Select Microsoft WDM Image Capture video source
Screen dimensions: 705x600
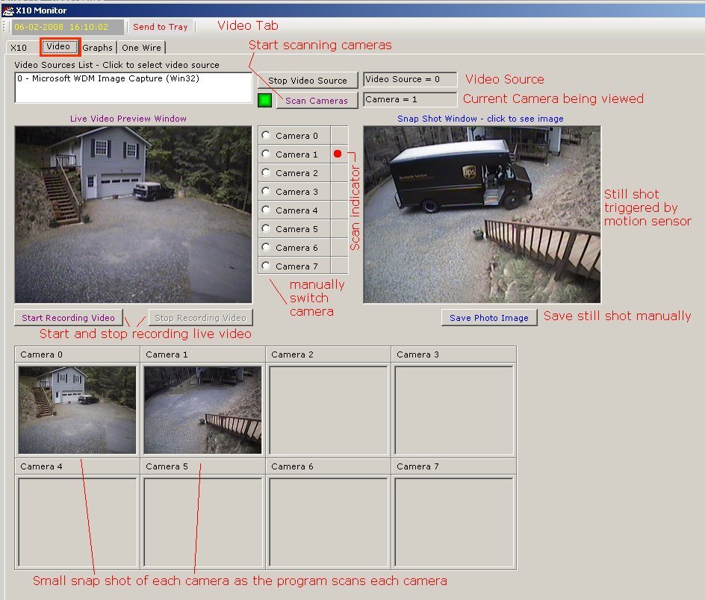pos(108,78)
